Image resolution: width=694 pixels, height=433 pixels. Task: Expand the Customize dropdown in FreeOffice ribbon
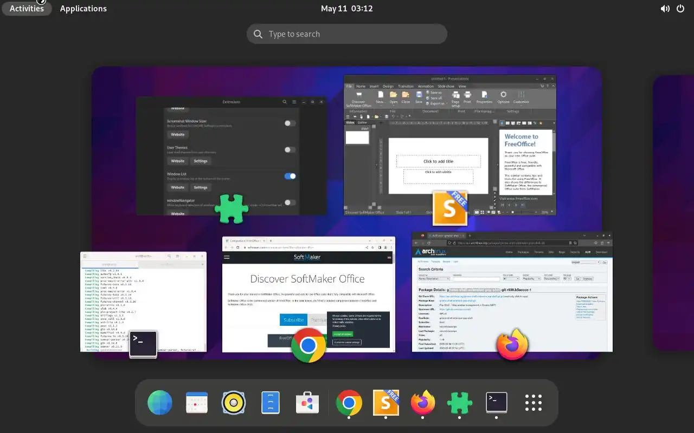tap(521, 106)
